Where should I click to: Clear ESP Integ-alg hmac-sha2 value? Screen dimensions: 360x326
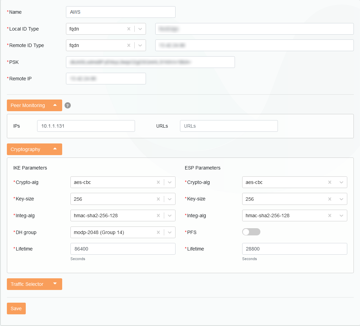point(330,216)
